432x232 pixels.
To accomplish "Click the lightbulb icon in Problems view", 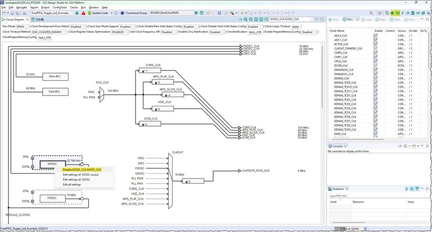I will pos(406,189).
